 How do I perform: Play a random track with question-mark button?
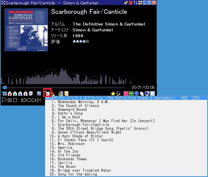(39, 100)
